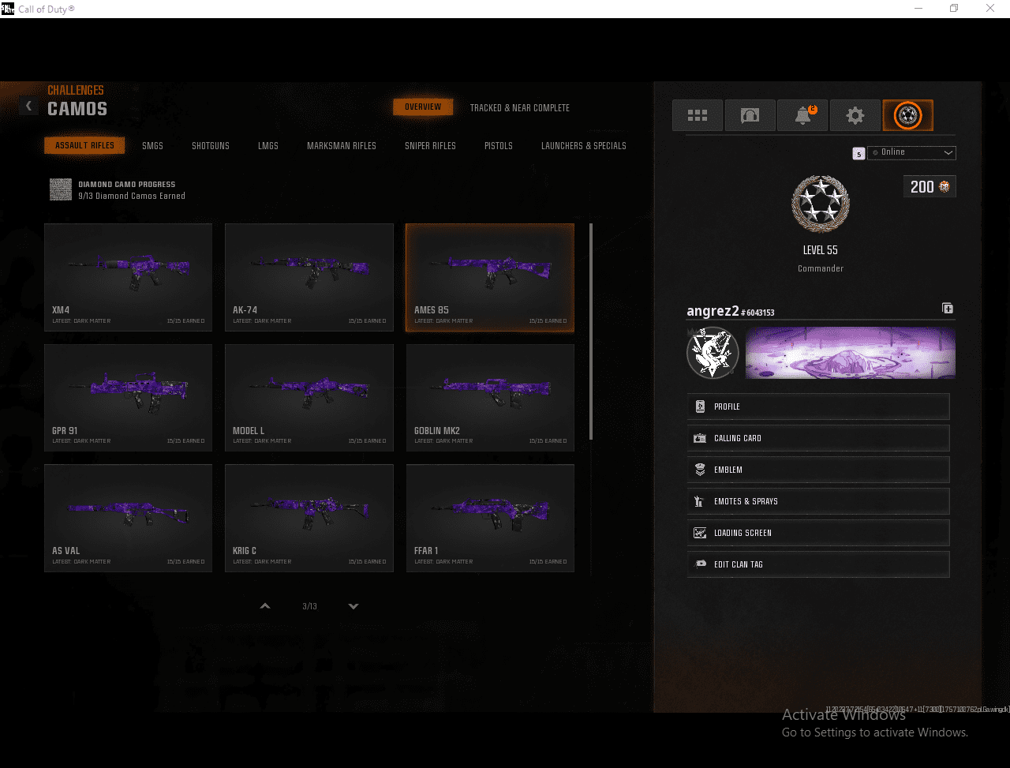The image size is (1010, 768).
Task: Switch to the Sniper Rifles tab
Action: [430, 146]
